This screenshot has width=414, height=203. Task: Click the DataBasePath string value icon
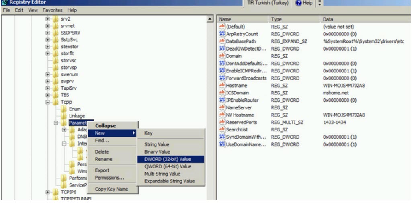tap(222, 41)
